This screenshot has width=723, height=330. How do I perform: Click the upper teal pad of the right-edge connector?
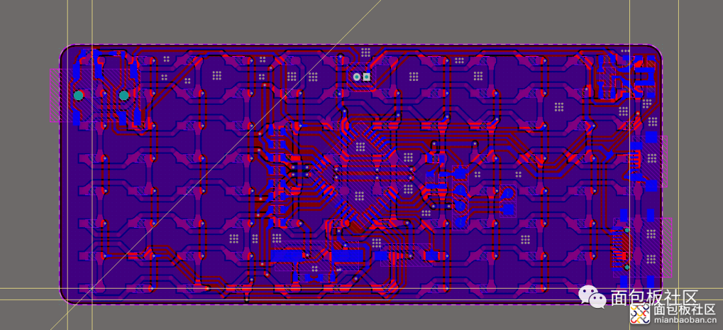pyautogui.click(x=627, y=230)
